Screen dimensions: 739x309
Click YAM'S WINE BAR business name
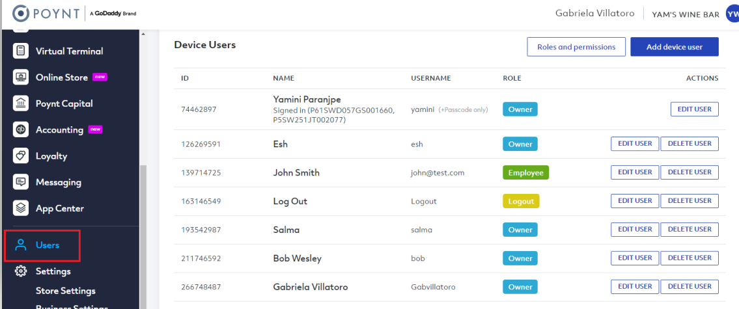pos(685,14)
